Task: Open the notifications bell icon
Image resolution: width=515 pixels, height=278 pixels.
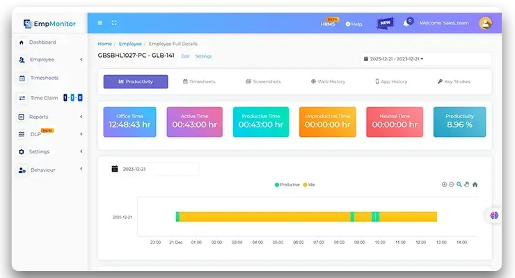Action: click(406, 23)
